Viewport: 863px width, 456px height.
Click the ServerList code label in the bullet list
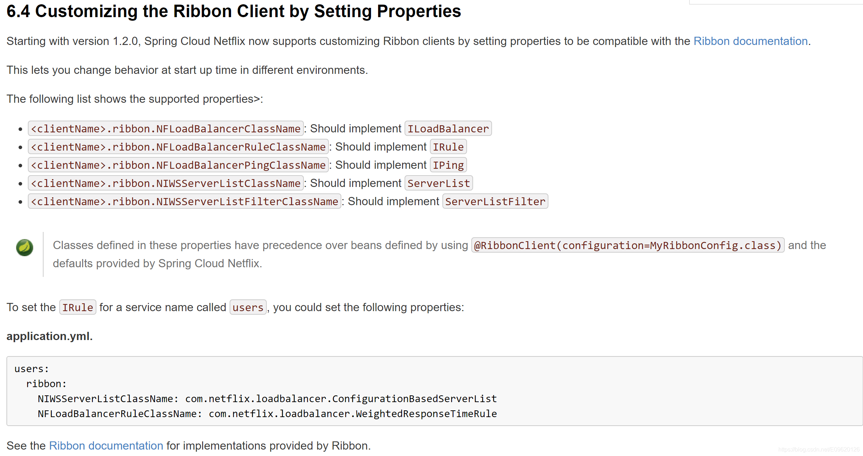tap(438, 183)
